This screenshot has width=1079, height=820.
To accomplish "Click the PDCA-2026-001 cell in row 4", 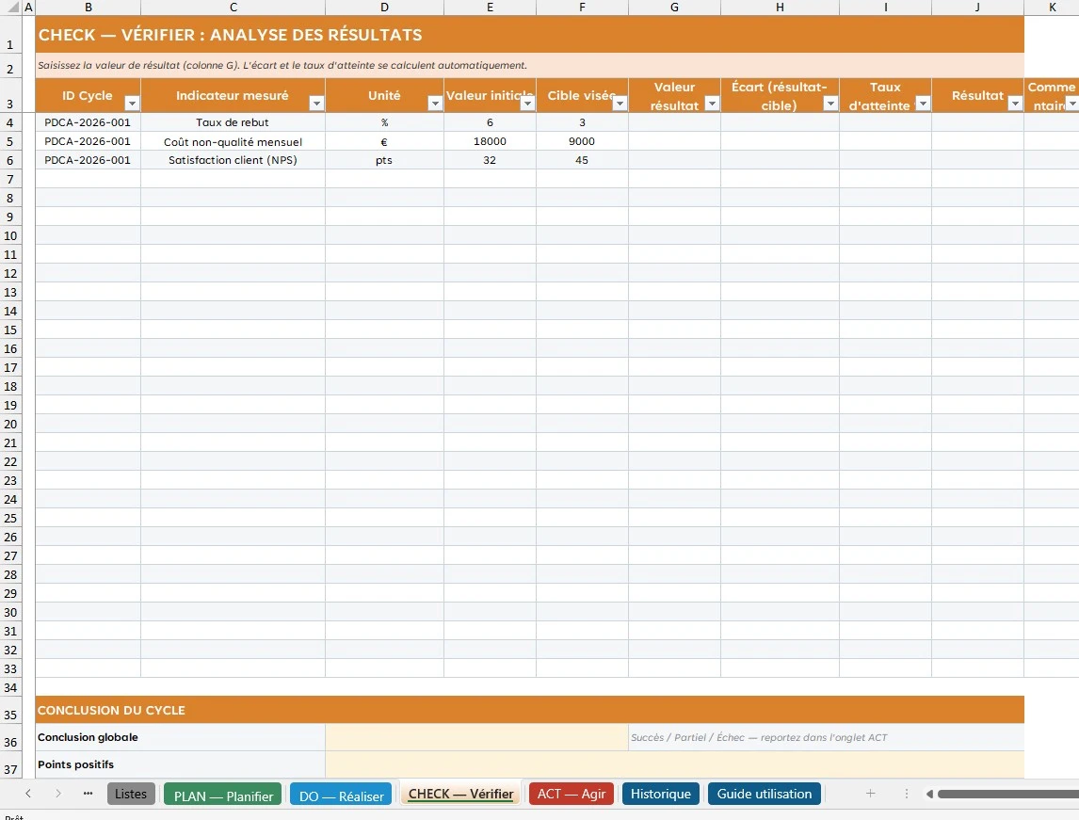I will click(88, 122).
